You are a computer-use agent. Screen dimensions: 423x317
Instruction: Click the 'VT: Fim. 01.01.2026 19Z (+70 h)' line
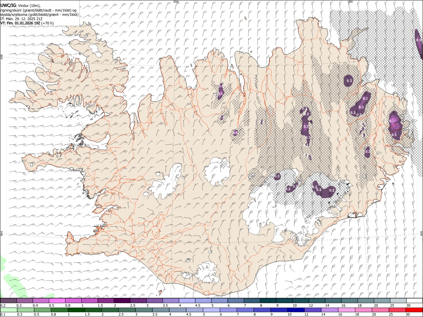[27, 23]
